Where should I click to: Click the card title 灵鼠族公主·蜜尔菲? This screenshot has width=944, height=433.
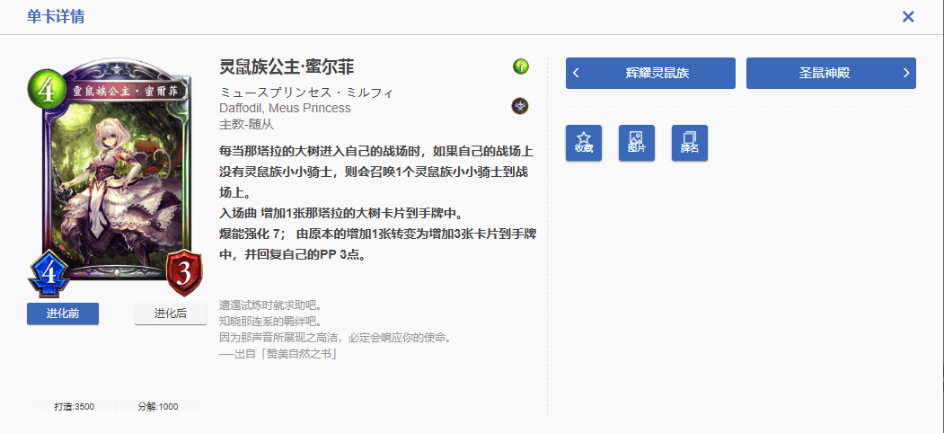pyautogui.click(x=287, y=66)
